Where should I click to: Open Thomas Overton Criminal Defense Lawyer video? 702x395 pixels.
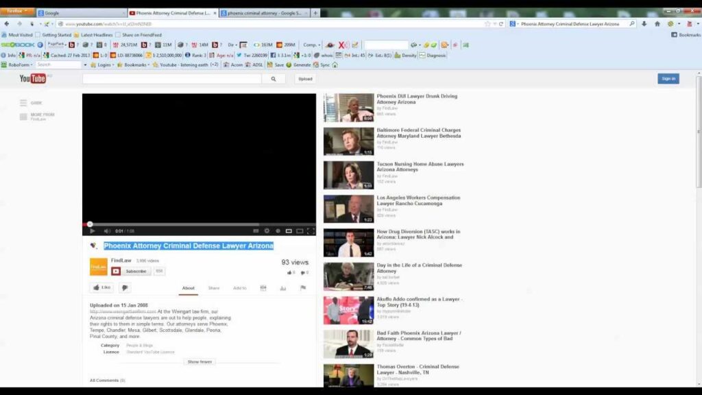(417, 370)
